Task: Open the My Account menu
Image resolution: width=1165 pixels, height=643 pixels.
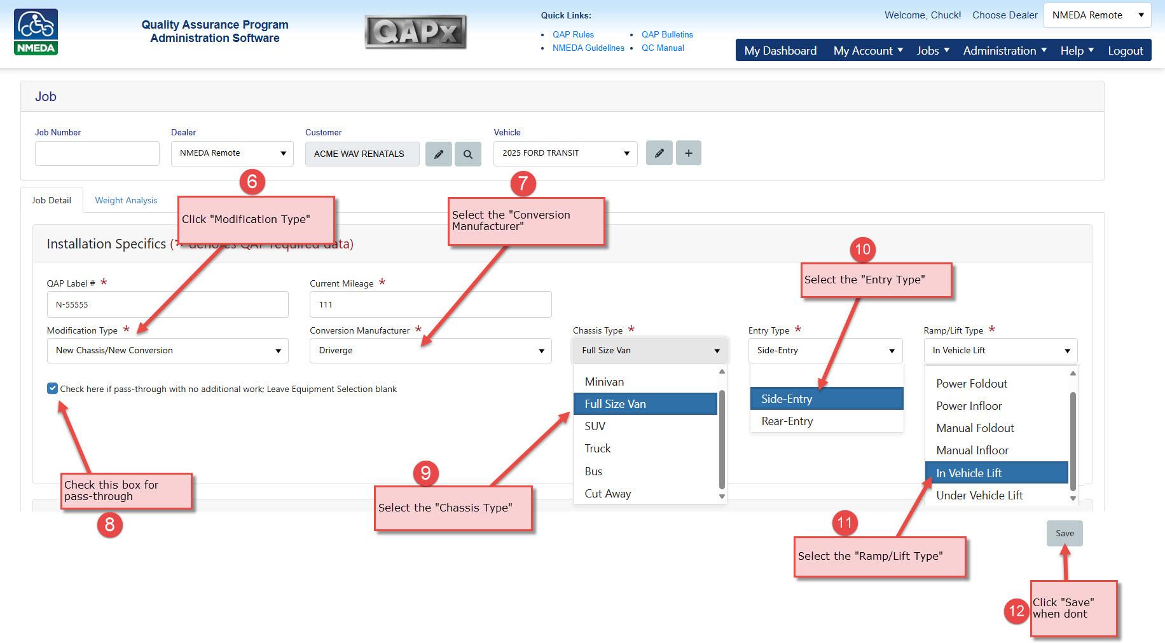Action: pyautogui.click(x=868, y=51)
